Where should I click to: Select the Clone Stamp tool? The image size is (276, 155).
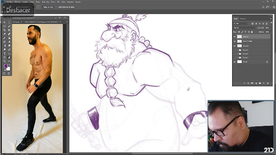(x=9, y=38)
